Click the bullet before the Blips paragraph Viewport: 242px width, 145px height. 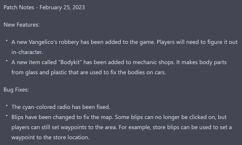tap(6, 116)
